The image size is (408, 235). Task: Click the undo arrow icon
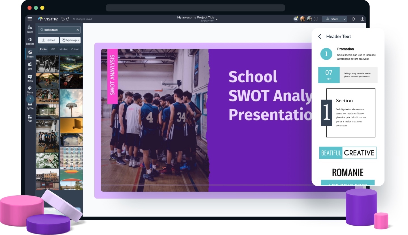click(x=63, y=19)
